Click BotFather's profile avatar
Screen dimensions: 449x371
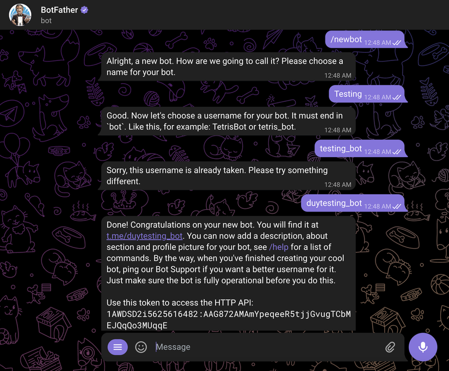20,15
